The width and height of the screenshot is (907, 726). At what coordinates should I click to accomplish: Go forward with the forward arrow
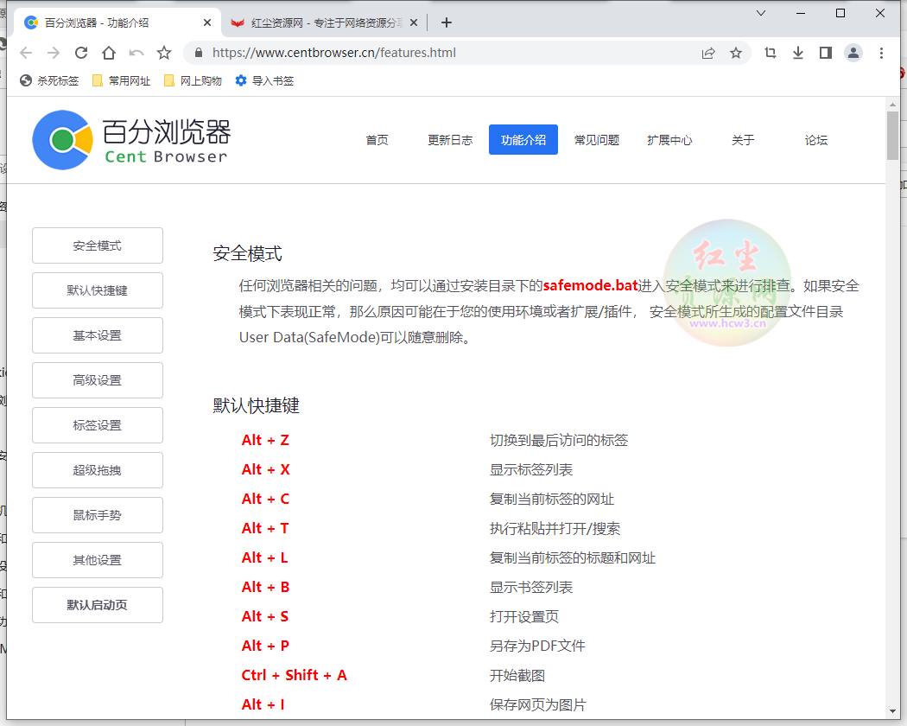pos(54,53)
